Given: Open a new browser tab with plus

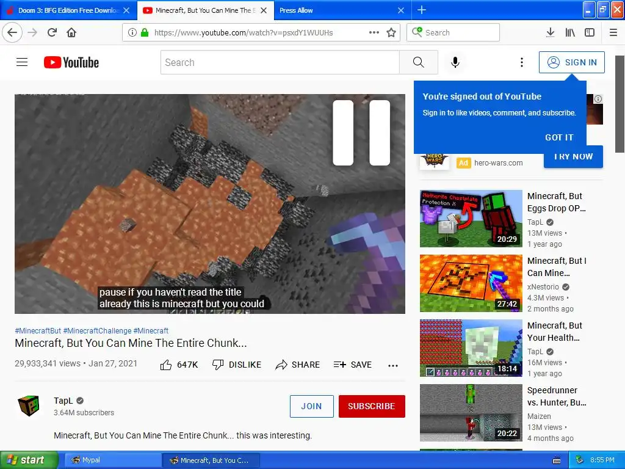Looking at the screenshot, I should pos(421,10).
